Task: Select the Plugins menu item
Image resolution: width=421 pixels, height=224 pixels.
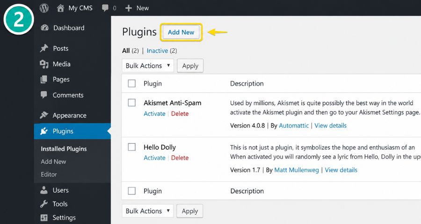Action: tap(72, 131)
